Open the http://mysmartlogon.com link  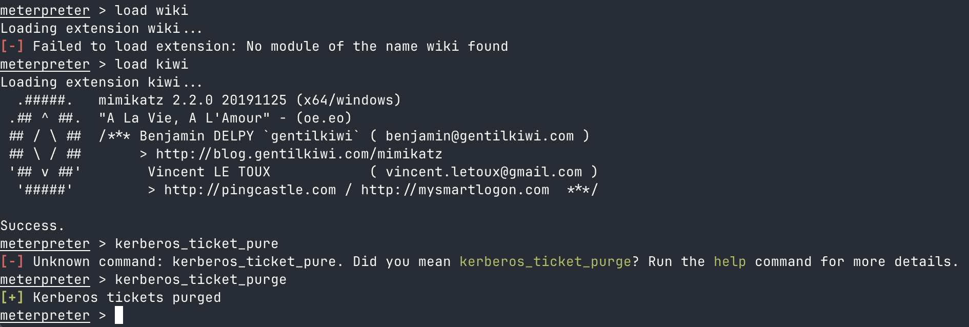455,190
